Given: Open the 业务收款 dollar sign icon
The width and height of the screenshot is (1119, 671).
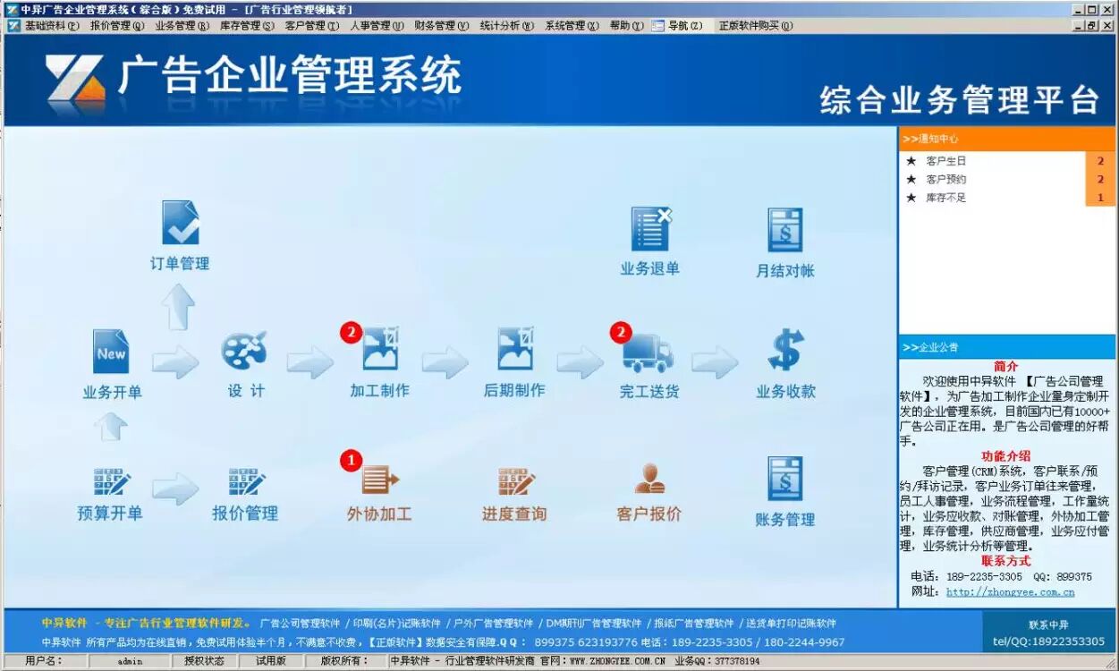Looking at the screenshot, I should click(x=785, y=351).
